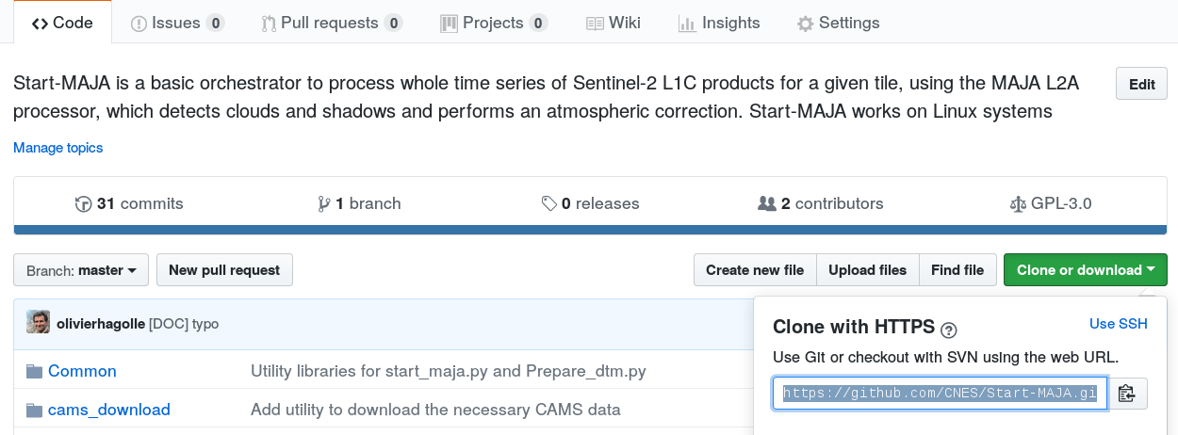The width and height of the screenshot is (1178, 435).
Task: Click the Manage topics link
Action: [58, 148]
